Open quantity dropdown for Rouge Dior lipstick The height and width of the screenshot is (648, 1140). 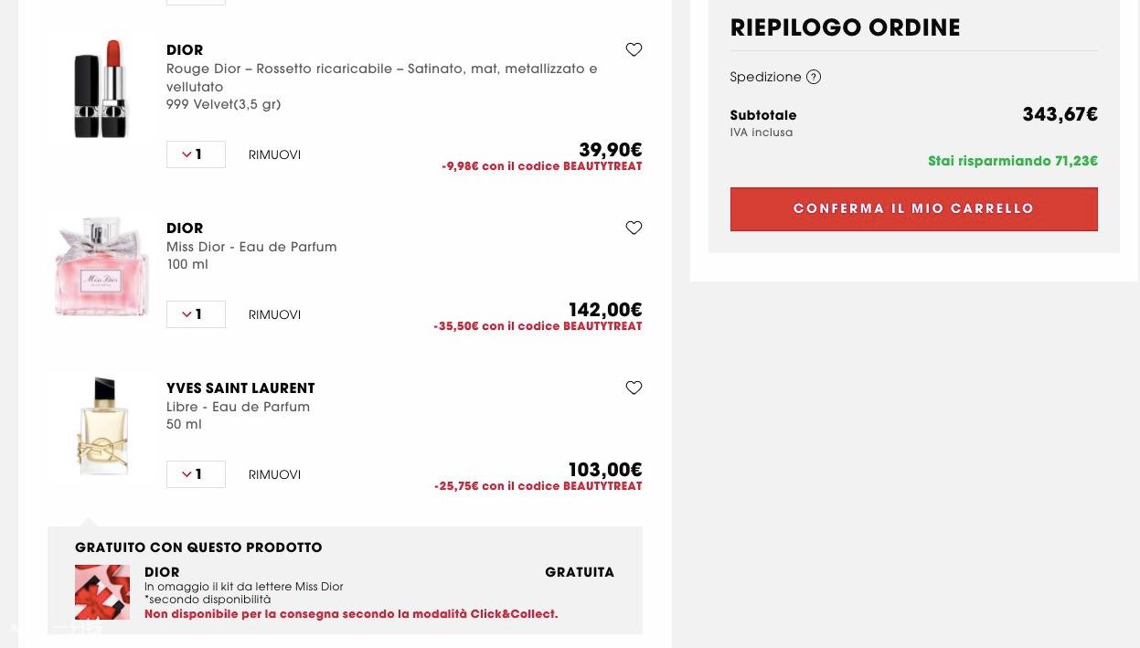(x=196, y=154)
